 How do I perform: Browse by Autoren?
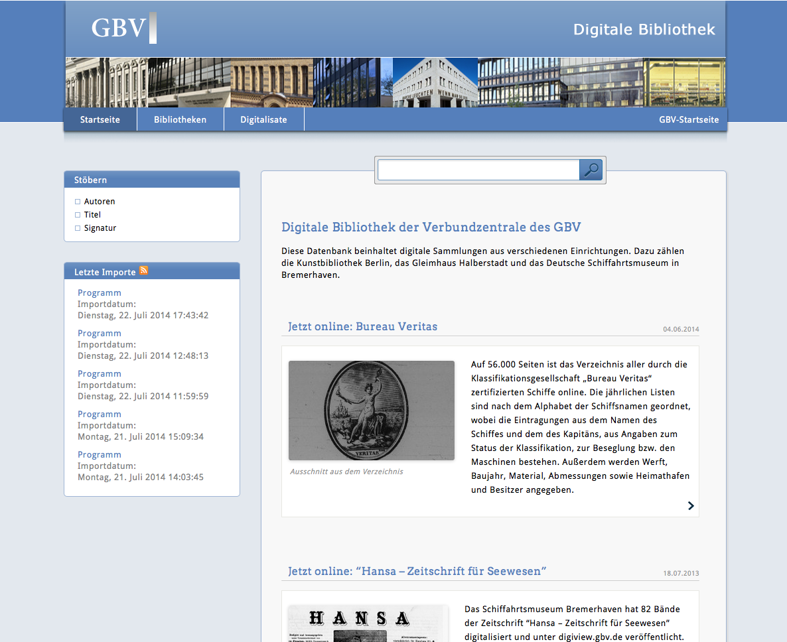click(x=100, y=201)
